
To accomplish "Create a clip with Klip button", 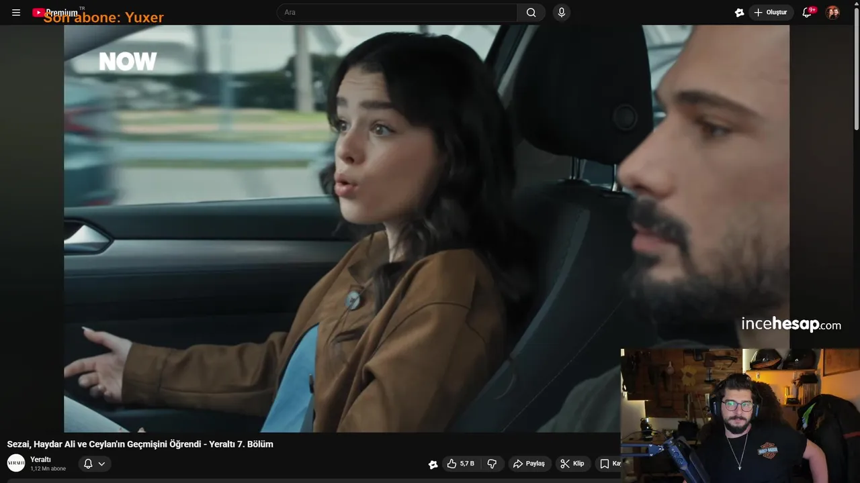I will click(572, 464).
